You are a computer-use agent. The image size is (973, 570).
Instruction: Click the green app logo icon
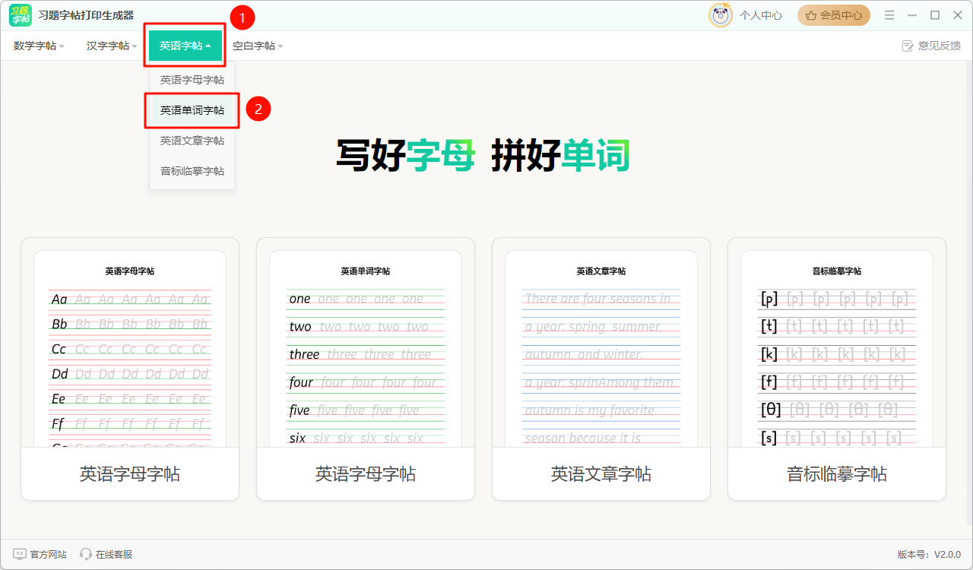tap(21, 15)
